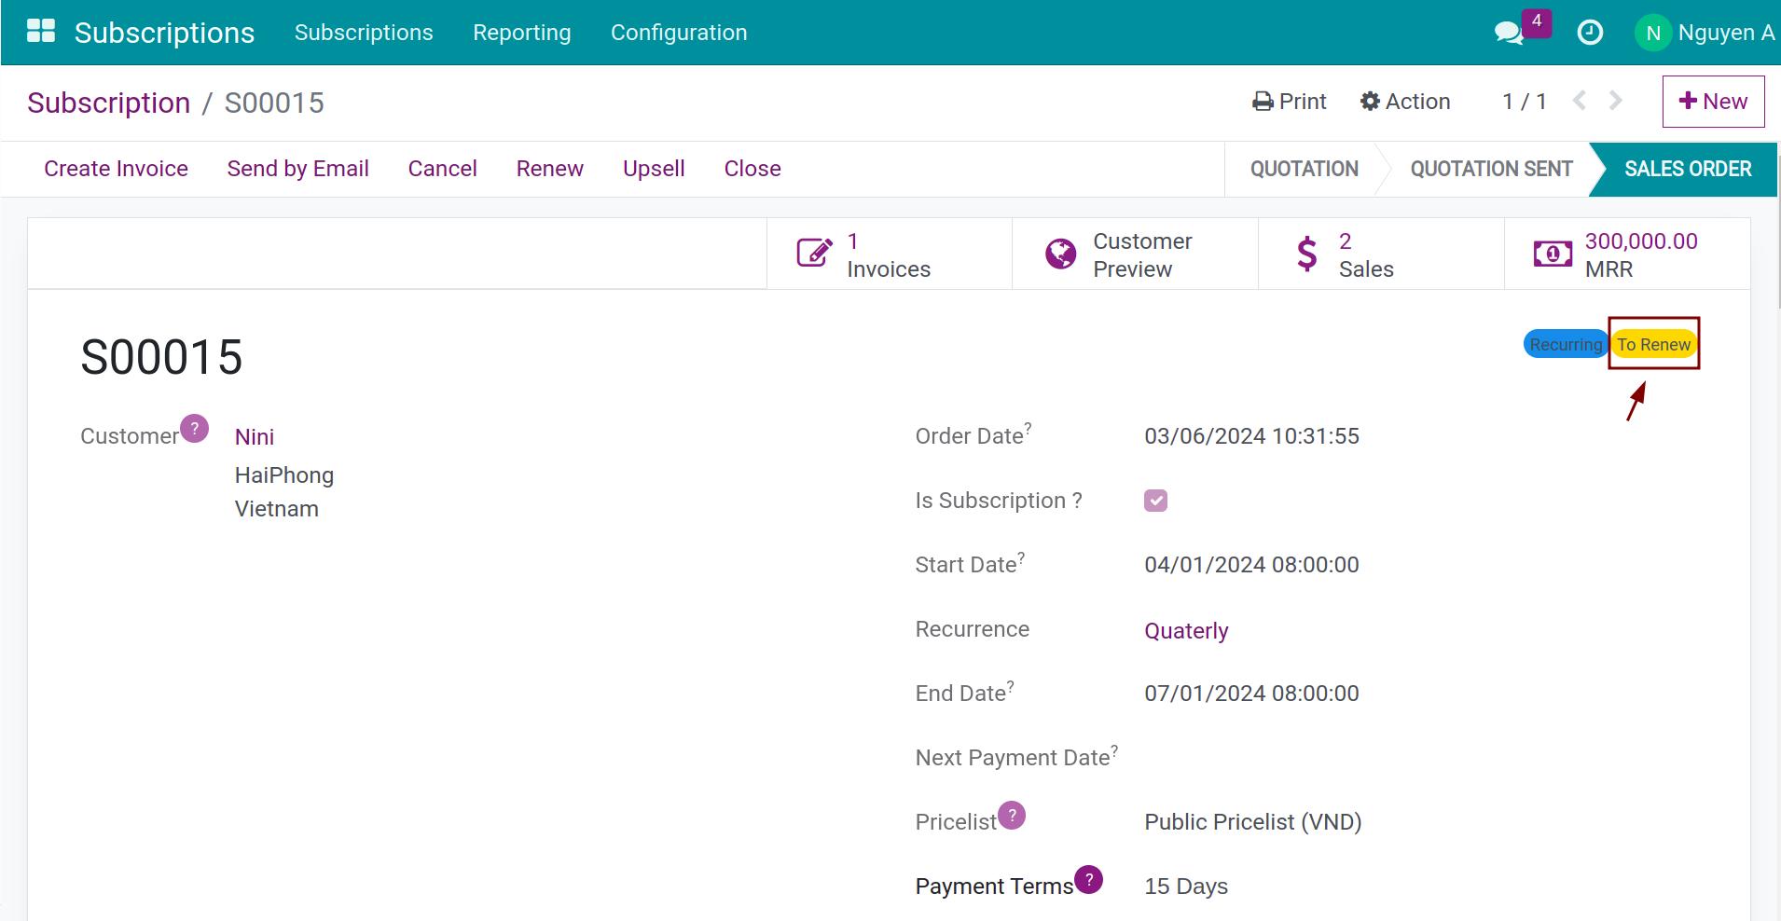Go to next record arrow
The width and height of the screenshot is (1781, 921).
(1616, 101)
